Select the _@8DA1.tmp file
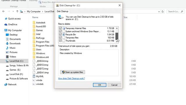The image size is (186, 105). pos(41,73)
